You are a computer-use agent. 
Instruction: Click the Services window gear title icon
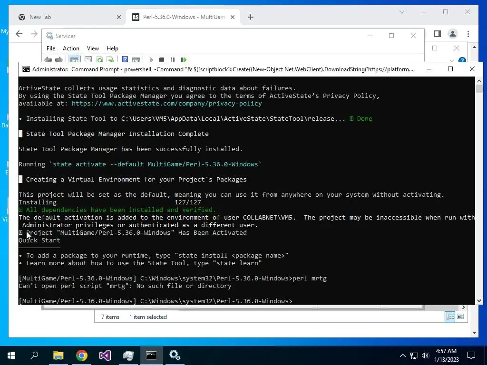click(49, 36)
